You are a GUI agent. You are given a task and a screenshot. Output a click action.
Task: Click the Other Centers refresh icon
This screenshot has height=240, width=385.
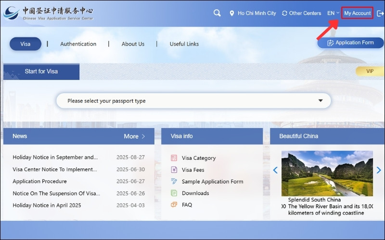click(284, 13)
